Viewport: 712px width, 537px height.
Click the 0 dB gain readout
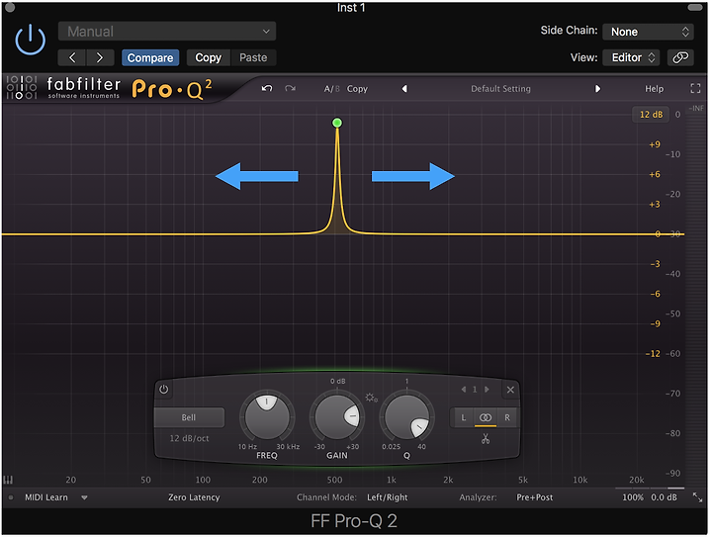[337, 382]
